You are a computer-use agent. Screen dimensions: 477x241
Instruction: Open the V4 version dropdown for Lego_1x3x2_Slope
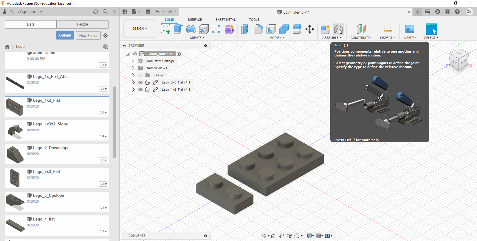[x=103, y=136]
